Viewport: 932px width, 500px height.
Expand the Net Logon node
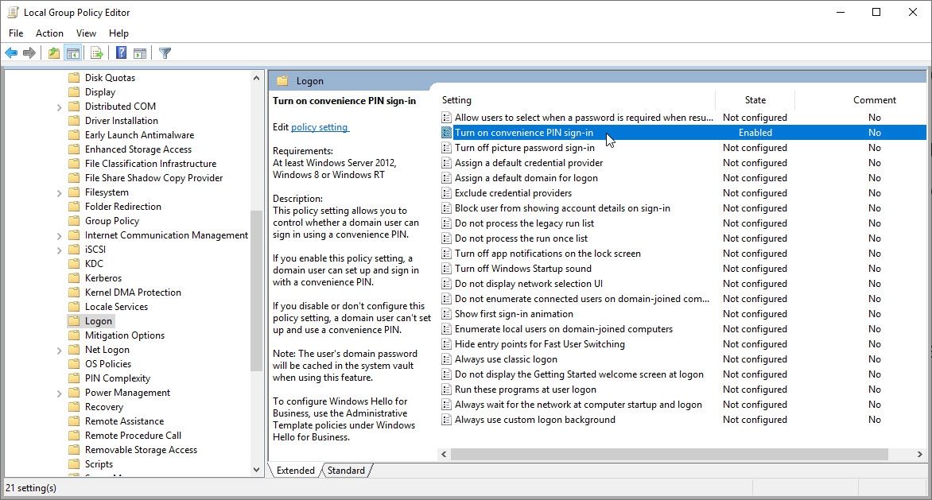pyautogui.click(x=60, y=349)
